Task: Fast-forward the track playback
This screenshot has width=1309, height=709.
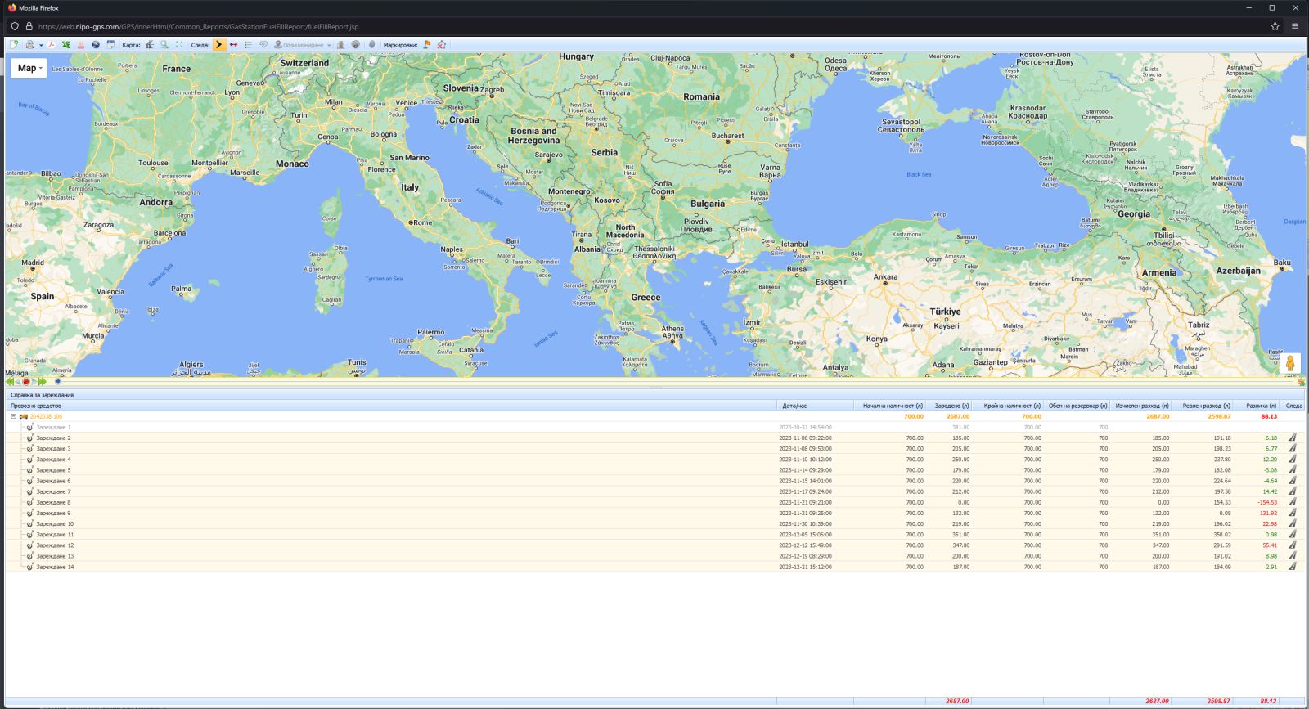Action: (x=43, y=382)
